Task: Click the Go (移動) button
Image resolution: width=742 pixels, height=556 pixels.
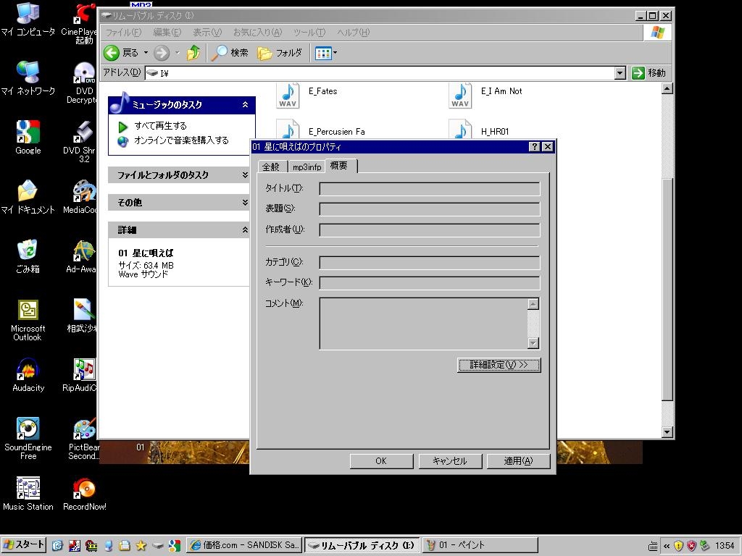Action: [x=649, y=73]
